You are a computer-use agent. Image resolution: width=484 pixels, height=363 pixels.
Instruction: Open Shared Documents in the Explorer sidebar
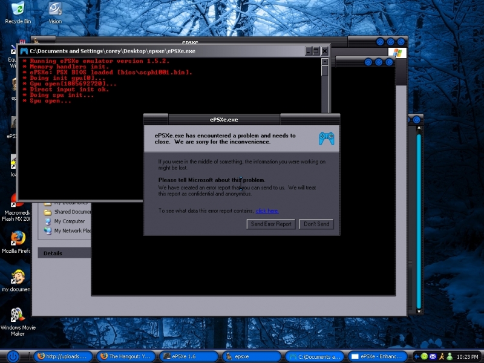point(67,212)
